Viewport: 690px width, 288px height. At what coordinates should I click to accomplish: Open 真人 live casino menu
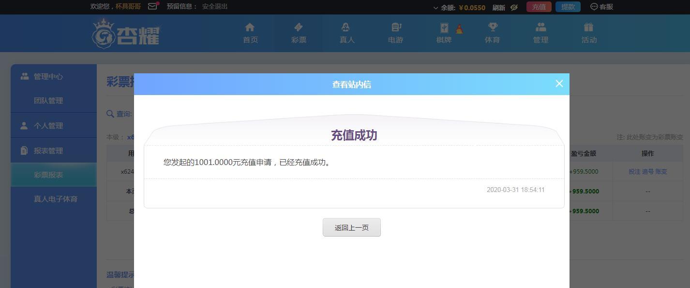(x=347, y=33)
